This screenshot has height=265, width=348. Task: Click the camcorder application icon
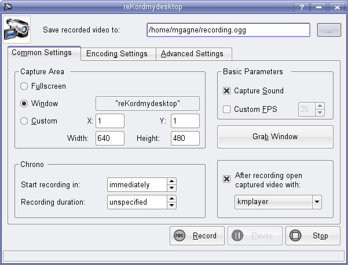[16, 28]
